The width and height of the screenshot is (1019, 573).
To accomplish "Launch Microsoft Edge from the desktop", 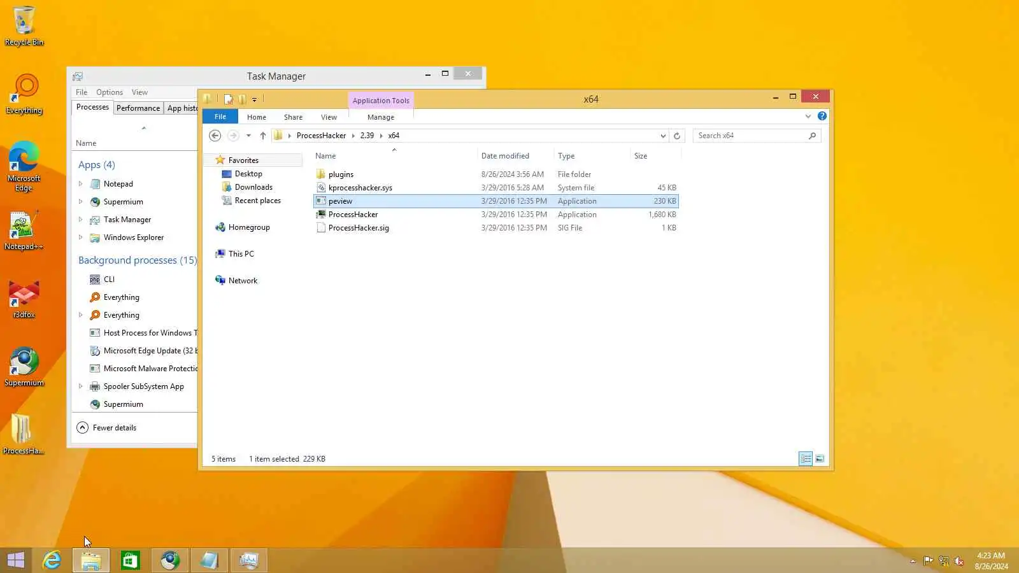I will (x=24, y=166).
